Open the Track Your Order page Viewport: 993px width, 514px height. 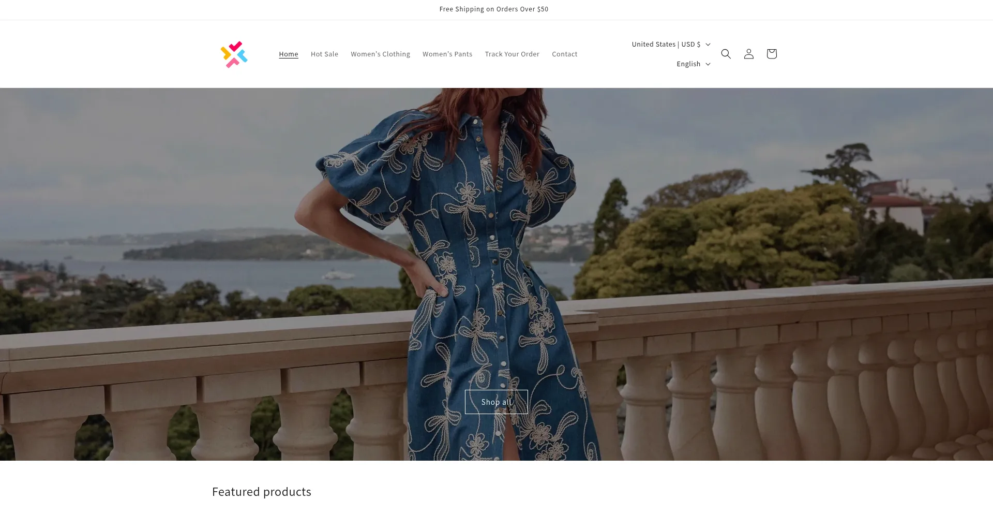(x=512, y=54)
